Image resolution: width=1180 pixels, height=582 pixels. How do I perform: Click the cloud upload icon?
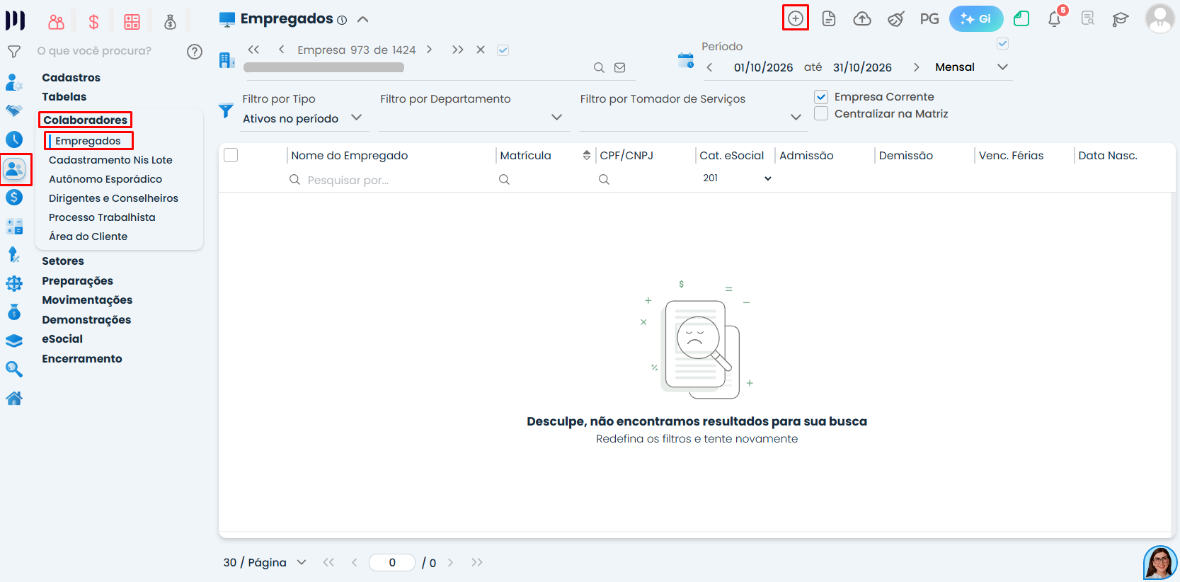click(862, 18)
